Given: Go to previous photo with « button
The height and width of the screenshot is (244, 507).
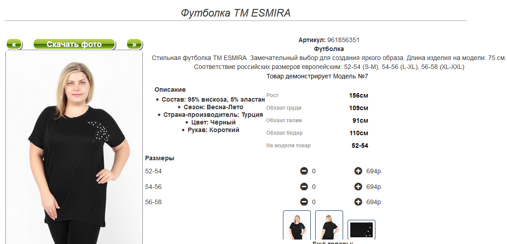Looking at the screenshot, I should click(x=14, y=44).
